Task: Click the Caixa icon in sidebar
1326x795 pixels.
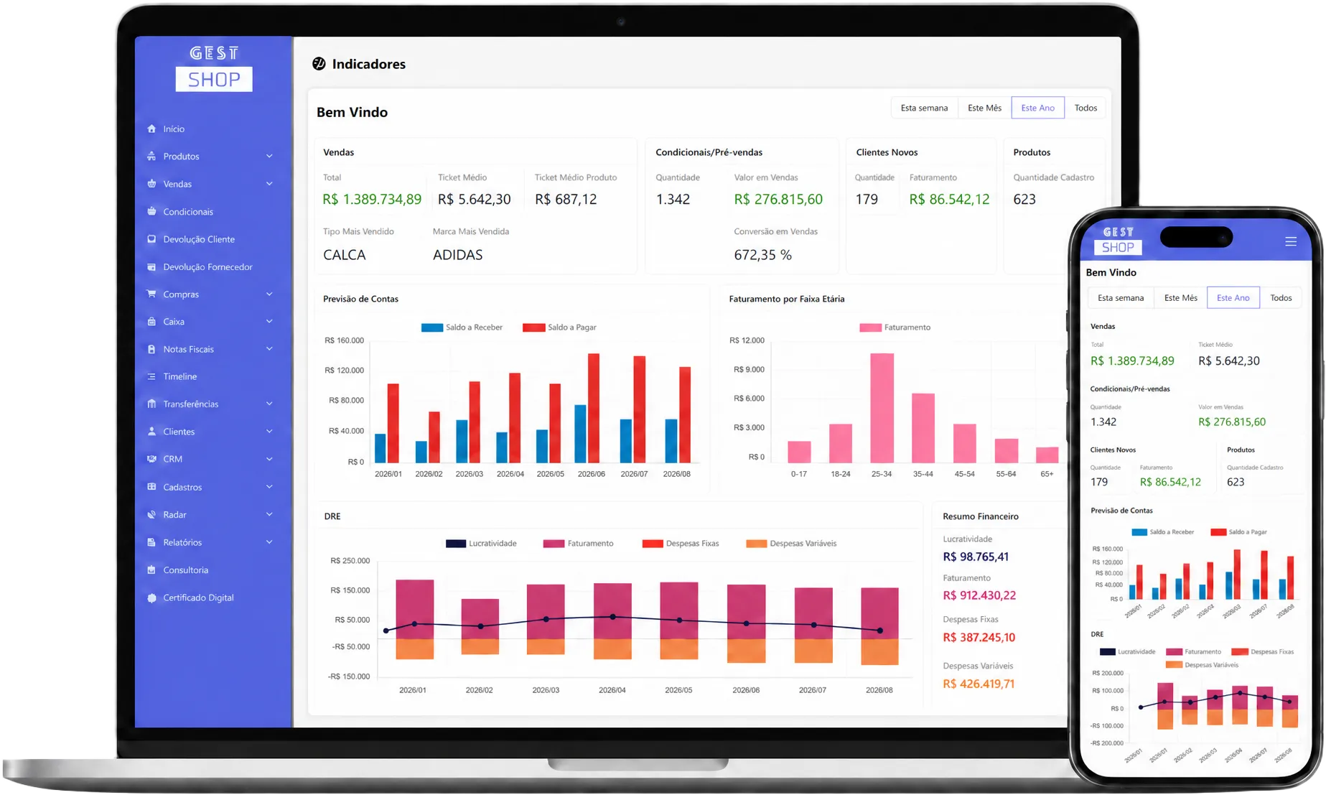Action: [x=151, y=322]
